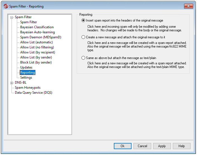Image resolution: width=197 pixels, height=155 pixels.
Task: Collapse the Spam Filter tree node
Action: click(12, 17)
